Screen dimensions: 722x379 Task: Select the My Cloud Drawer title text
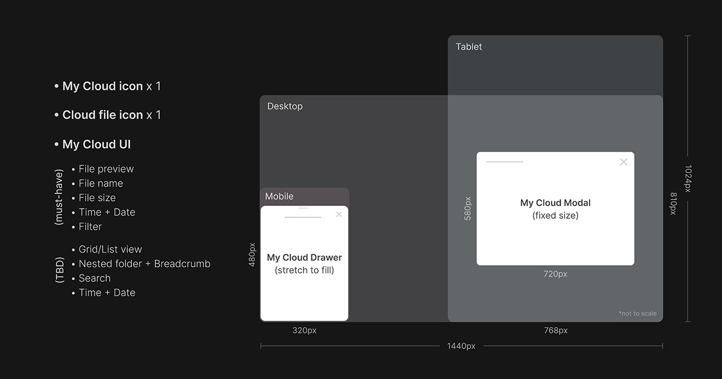(x=305, y=258)
